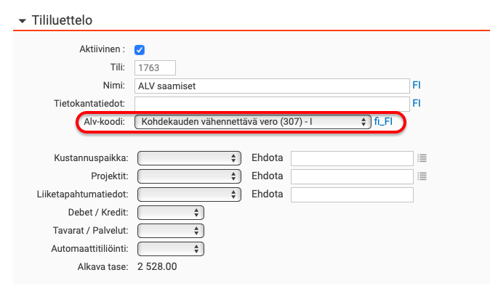Image resolution: width=490 pixels, height=291 pixels.
Task: Click the Tietokantatiedot text field
Action: (273, 104)
